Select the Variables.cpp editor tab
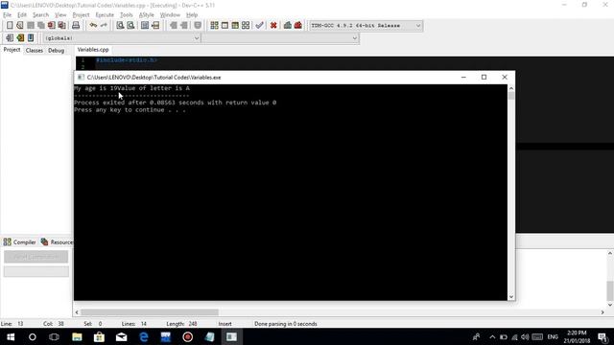This screenshot has width=614, height=345. (x=93, y=50)
